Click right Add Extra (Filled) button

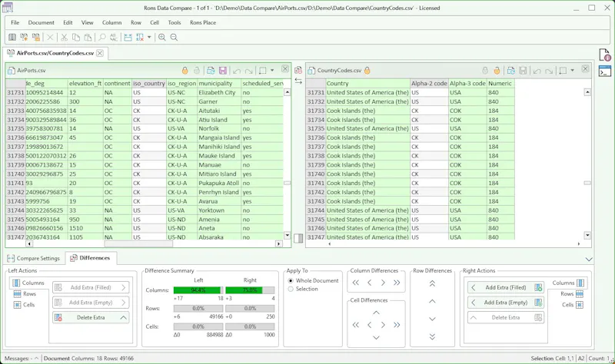[x=506, y=287]
